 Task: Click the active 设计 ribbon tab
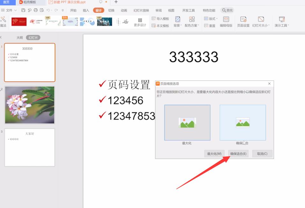pos(98,10)
